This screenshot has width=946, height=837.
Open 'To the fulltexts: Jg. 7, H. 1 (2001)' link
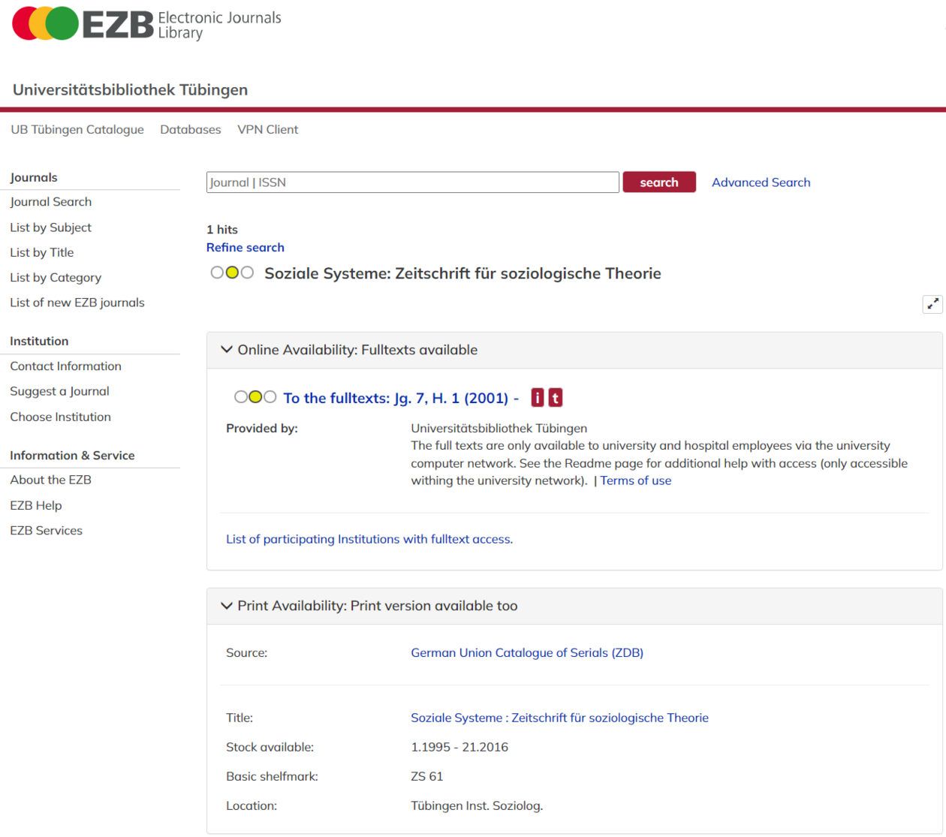click(x=401, y=398)
